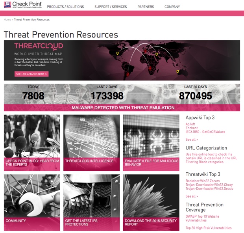Click the yellow map pin over the Middle East
Viewport: 244px width, 233px height.
[157, 54]
